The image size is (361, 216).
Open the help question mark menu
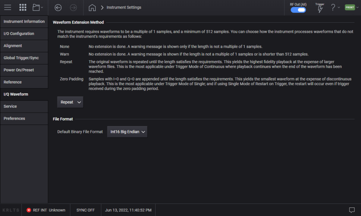point(335,7)
